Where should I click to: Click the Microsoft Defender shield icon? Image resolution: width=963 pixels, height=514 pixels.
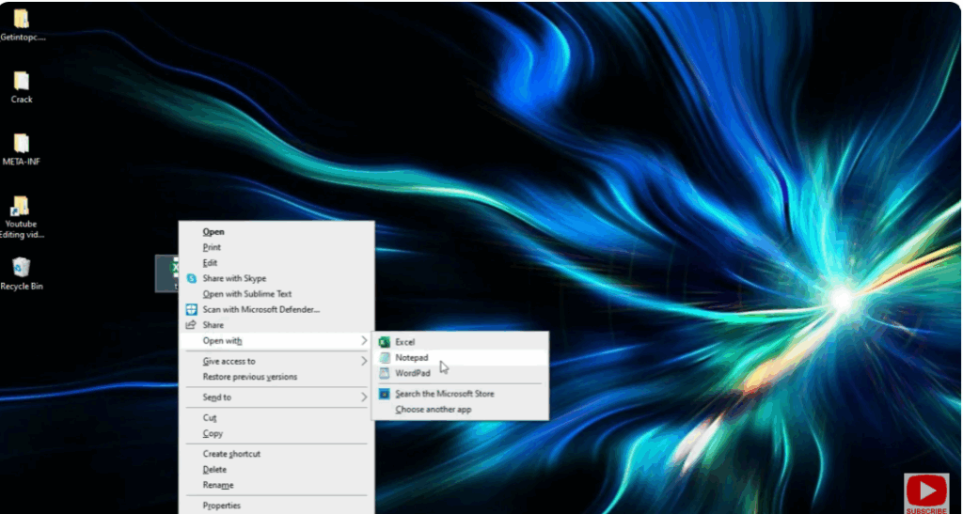pos(192,309)
